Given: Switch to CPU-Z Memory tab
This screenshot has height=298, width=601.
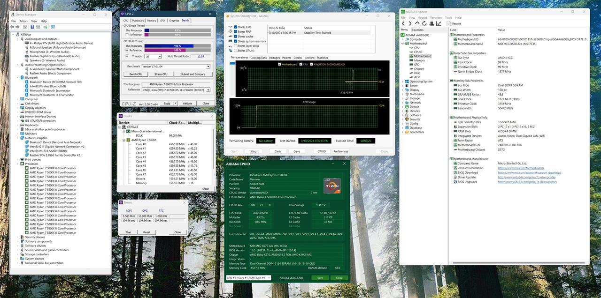Looking at the screenshot, I should [x=151, y=21].
